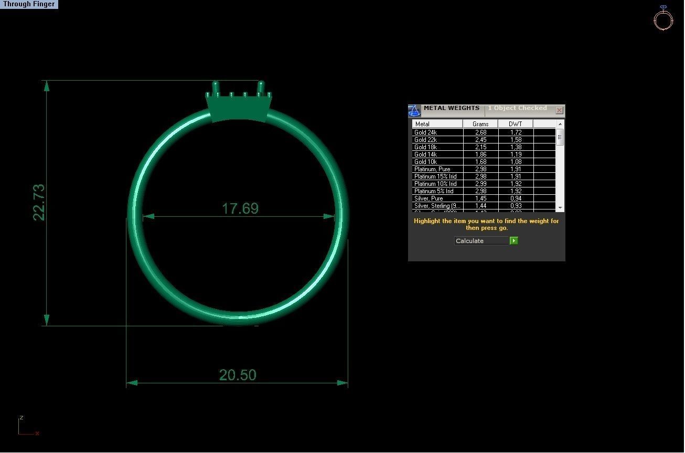Select the Gold 10k row
This screenshot has height=453, width=685.
tap(484, 162)
